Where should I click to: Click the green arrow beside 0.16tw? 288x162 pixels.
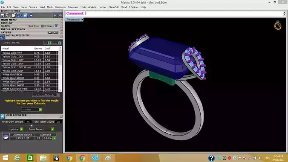[x=55, y=138]
